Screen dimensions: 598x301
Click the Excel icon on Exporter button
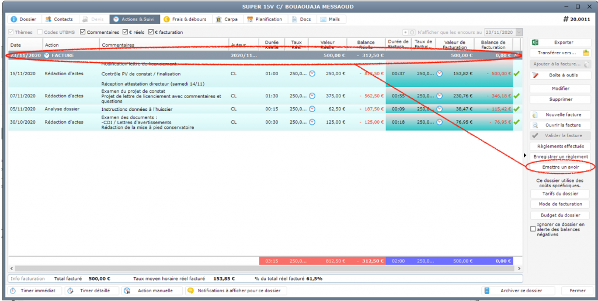[x=536, y=43]
